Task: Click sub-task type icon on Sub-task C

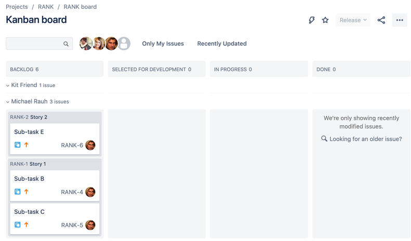Action: tap(17, 225)
